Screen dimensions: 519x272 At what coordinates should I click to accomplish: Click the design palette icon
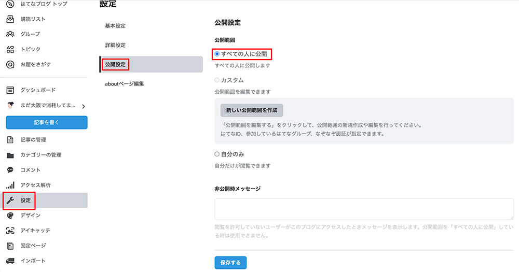[10, 215]
